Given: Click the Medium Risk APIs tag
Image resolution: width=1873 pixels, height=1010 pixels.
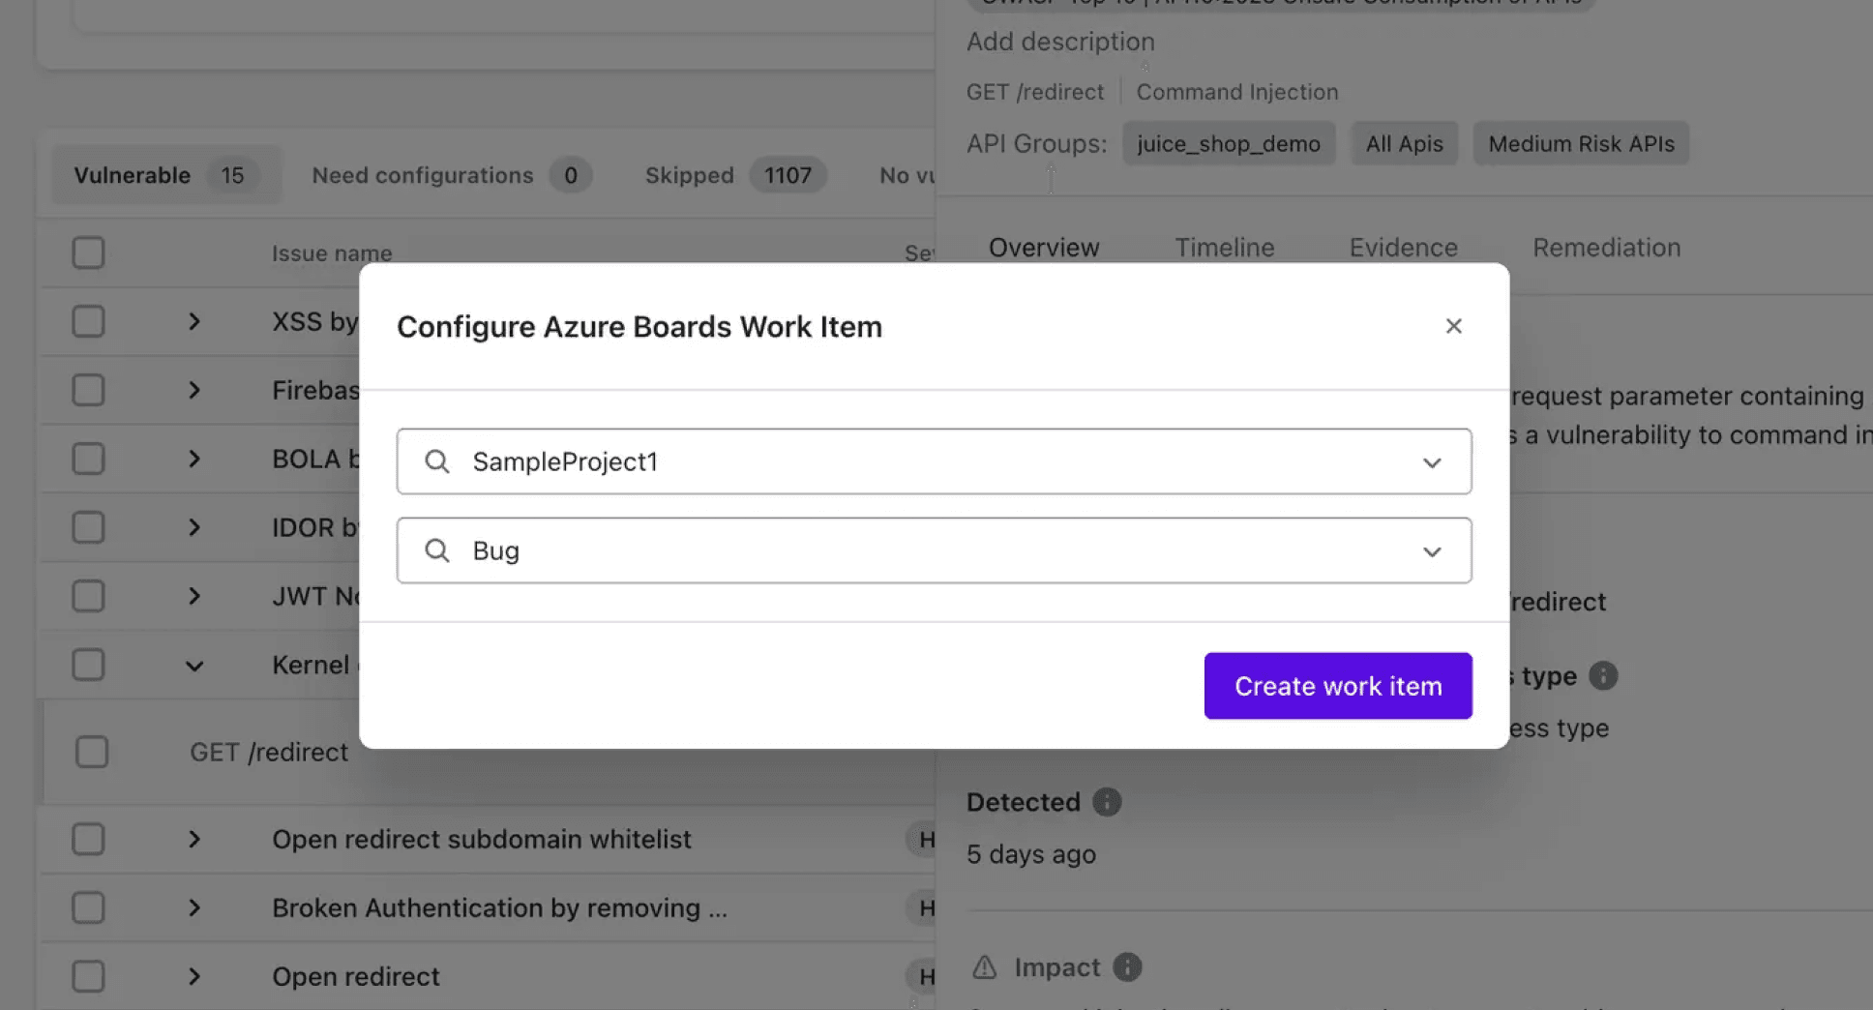Looking at the screenshot, I should click(1581, 143).
